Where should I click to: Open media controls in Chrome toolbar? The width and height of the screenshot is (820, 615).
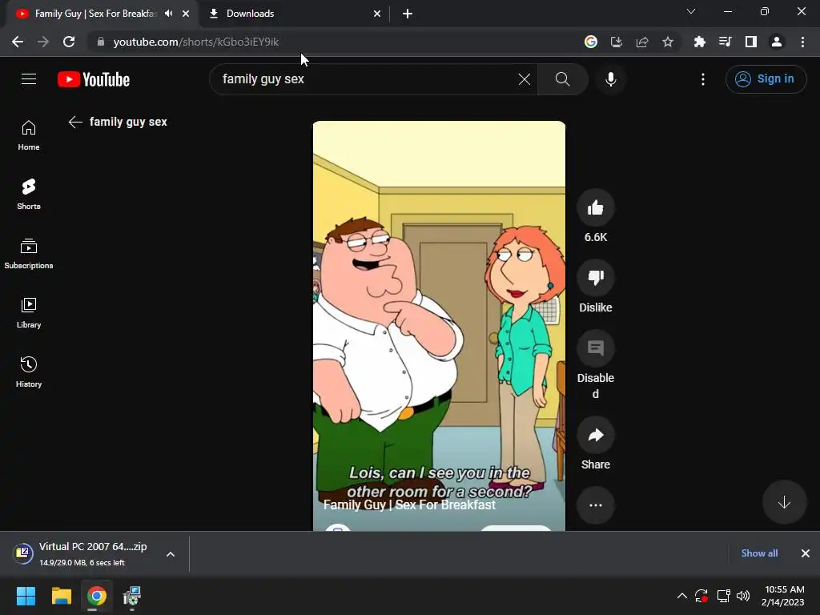tap(725, 42)
